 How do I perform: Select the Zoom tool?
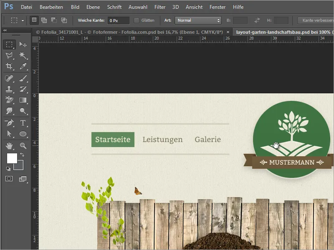(x=23, y=145)
